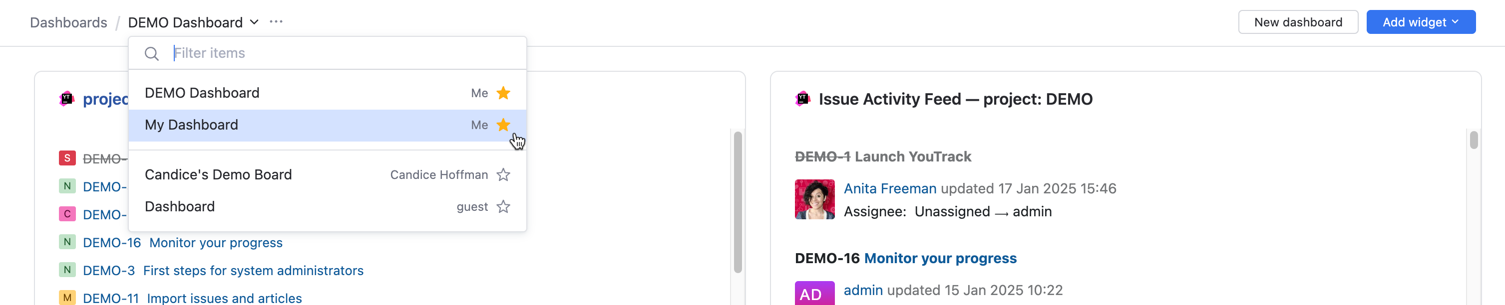Select My Dashboard from the list
Image resolution: width=1505 pixels, height=305 pixels.
[x=192, y=125]
